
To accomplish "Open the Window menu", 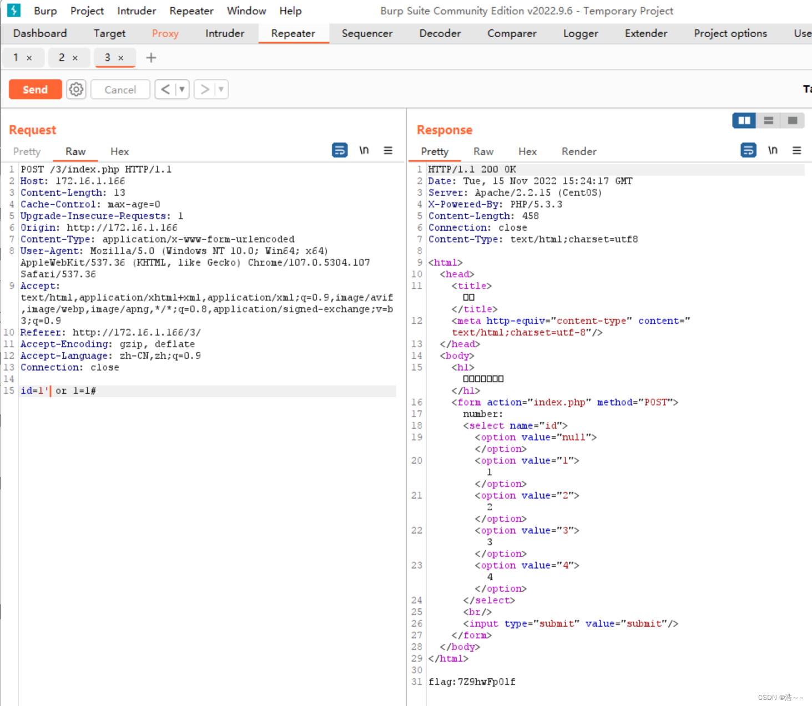I will pyautogui.click(x=246, y=11).
